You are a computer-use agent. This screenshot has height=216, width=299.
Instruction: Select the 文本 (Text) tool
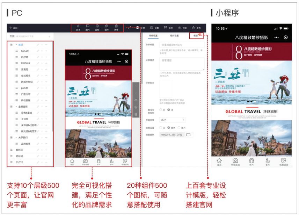(78, 27)
